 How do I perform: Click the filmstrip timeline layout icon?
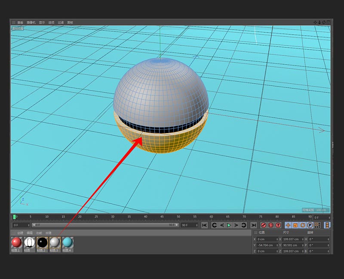click(x=327, y=225)
